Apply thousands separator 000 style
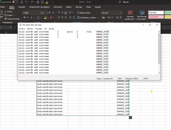Viewport: 171px width, 130px height. (112, 17)
